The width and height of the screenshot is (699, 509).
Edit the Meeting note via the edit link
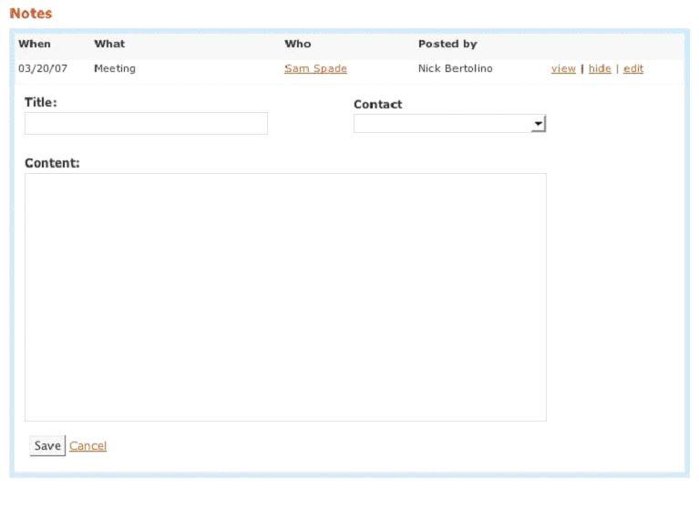[x=633, y=68]
